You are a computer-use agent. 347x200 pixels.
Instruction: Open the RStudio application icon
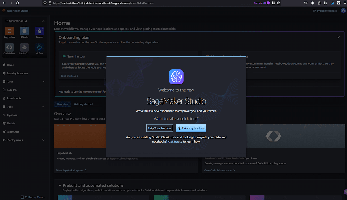click(24, 31)
